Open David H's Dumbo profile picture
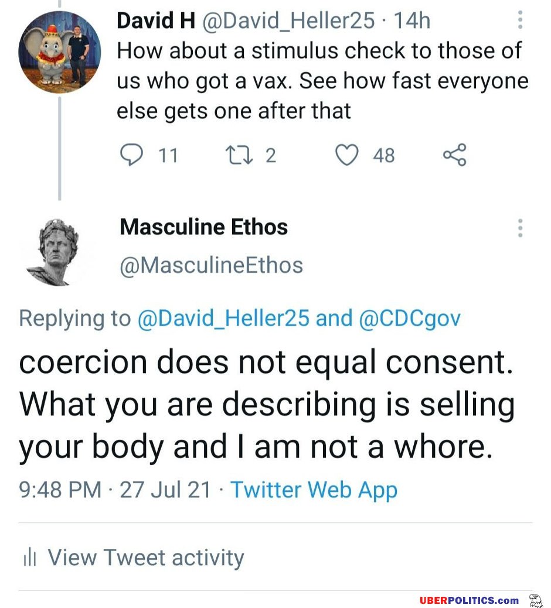Image resolution: width=551 pixels, height=608 pixels. point(59,52)
